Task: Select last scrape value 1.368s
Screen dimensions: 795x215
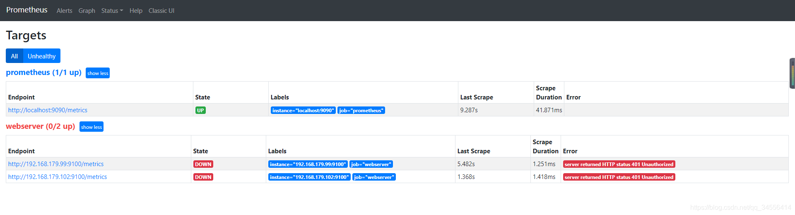Action: pyautogui.click(x=466, y=177)
